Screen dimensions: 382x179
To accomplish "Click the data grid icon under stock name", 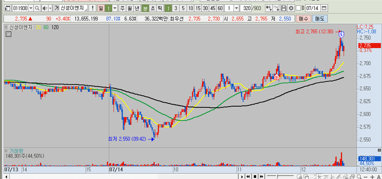I will [8, 34].
